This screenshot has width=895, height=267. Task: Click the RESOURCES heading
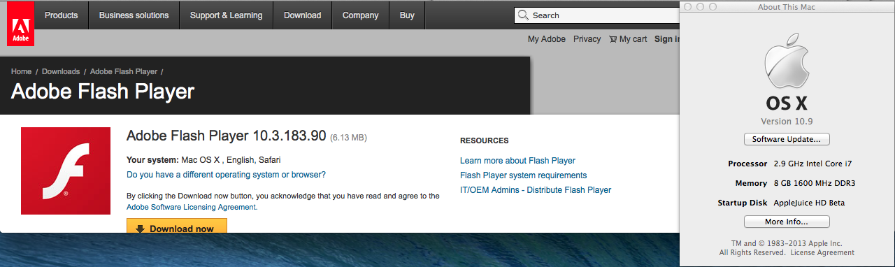(485, 140)
